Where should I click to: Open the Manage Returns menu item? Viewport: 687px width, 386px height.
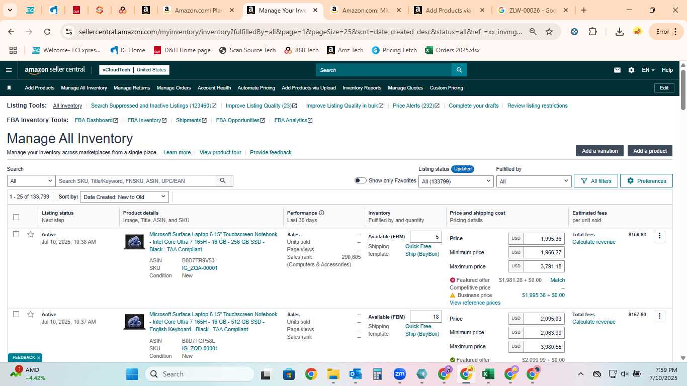(132, 88)
